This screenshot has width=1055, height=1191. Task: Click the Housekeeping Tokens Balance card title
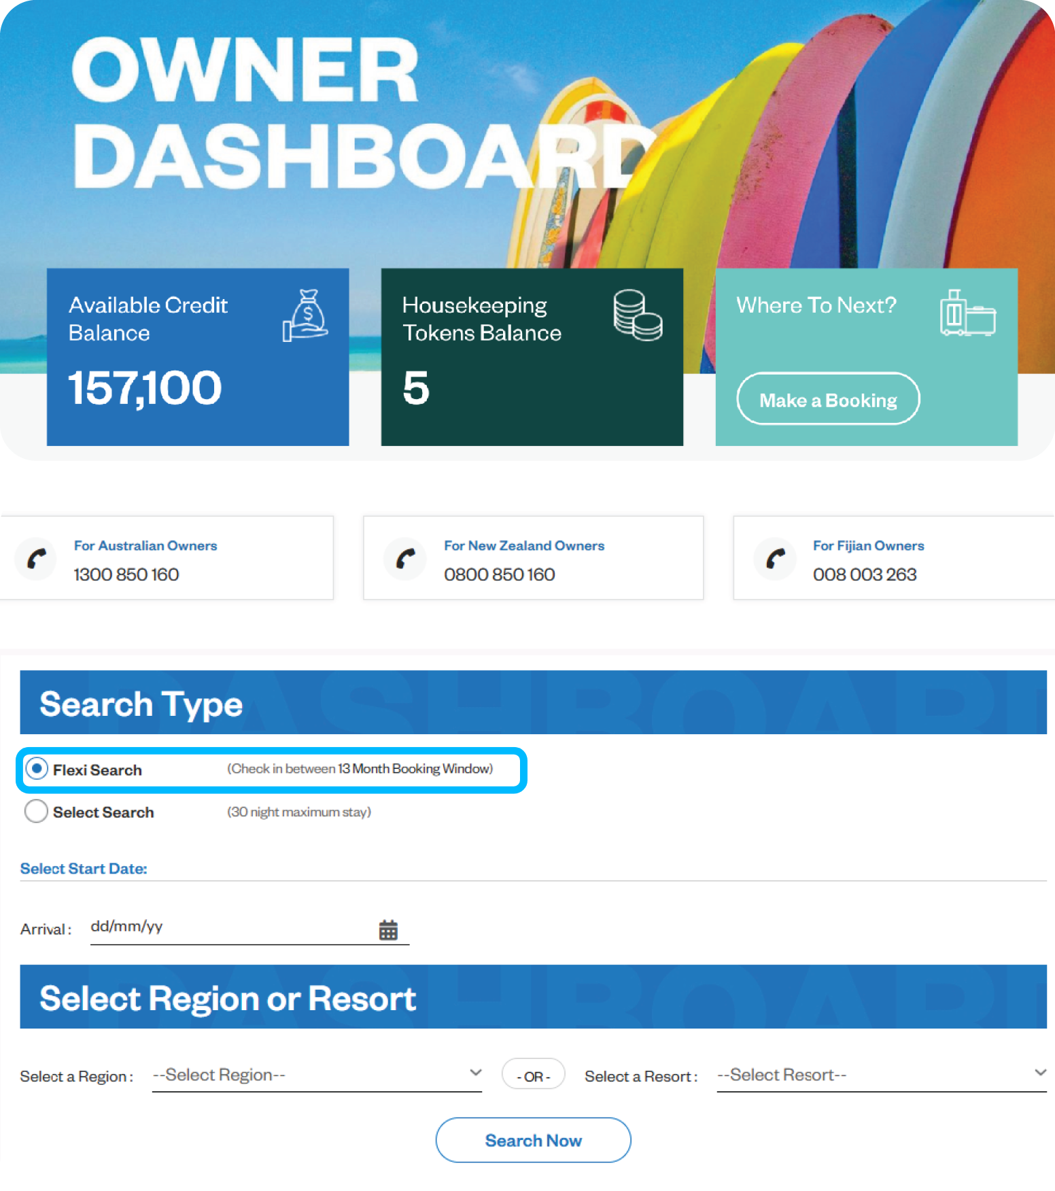click(x=482, y=319)
